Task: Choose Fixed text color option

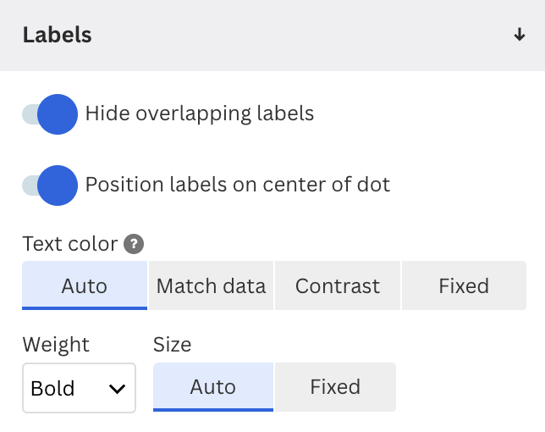Action: point(464,285)
